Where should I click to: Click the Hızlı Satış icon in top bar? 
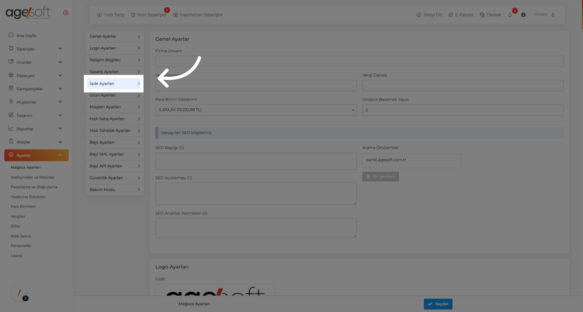(100, 15)
